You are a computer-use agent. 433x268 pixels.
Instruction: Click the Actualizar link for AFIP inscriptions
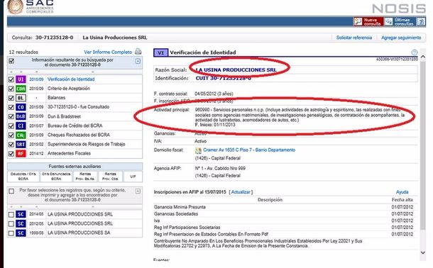[241, 192]
